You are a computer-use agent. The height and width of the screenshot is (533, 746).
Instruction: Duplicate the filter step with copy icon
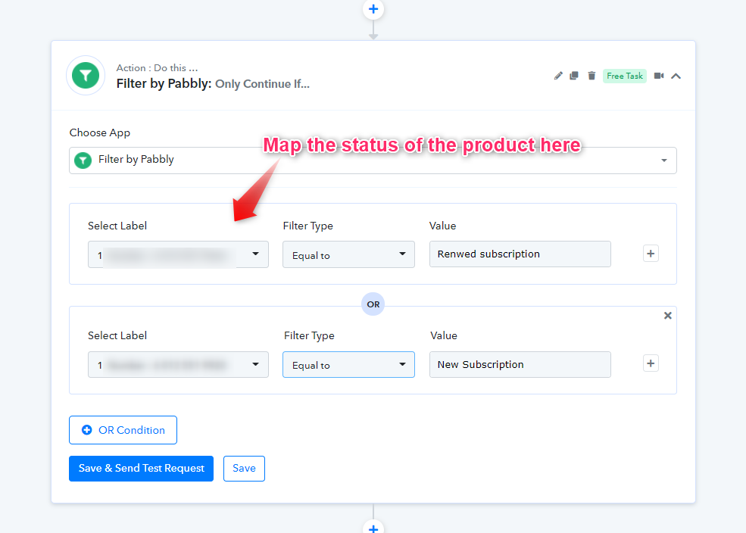[574, 76]
